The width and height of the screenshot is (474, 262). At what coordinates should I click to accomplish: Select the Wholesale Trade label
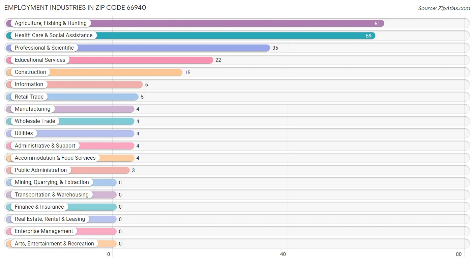point(35,121)
